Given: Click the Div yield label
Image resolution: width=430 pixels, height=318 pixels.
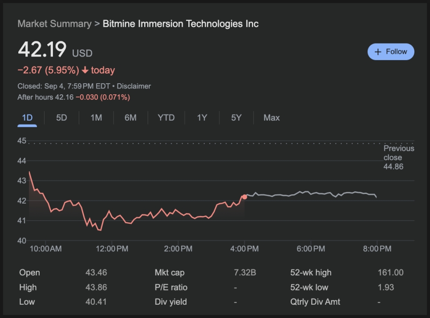Looking at the screenshot, I should [x=171, y=302].
